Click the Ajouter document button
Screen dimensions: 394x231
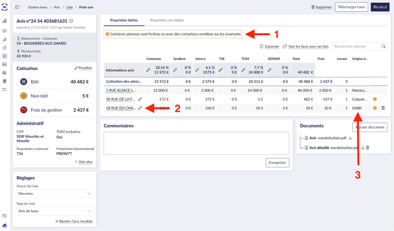point(370,128)
